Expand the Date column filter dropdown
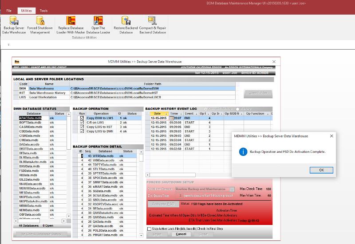Viewport: 355px width, 244px height. [x=167, y=114]
